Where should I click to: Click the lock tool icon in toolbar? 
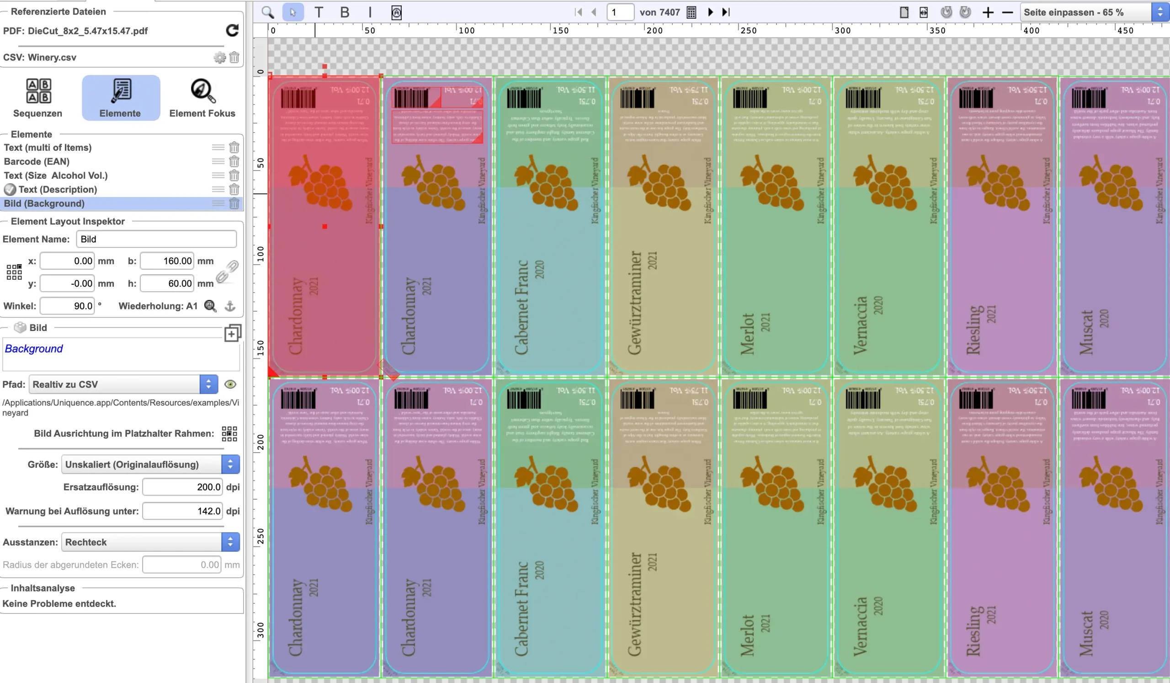(x=396, y=12)
